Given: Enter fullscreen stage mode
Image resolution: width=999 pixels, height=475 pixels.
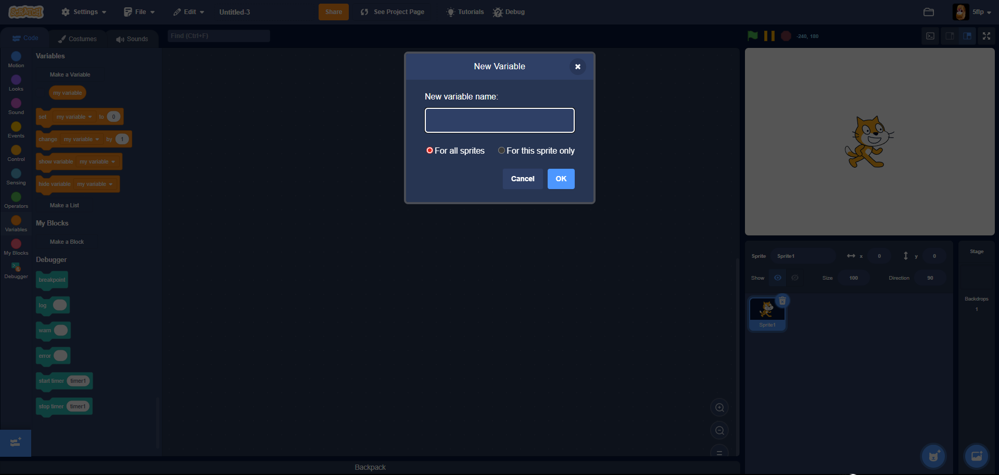Looking at the screenshot, I should (986, 36).
